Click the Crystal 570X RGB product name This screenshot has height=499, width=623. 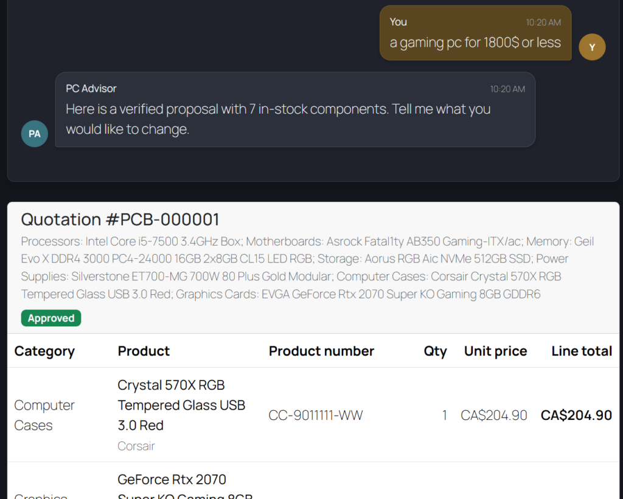181,405
